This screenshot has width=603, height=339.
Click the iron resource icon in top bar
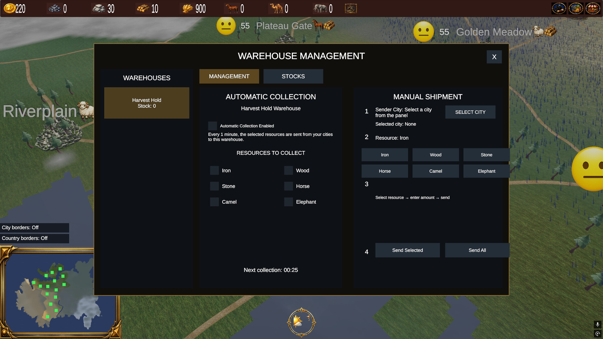[x=55, y=8]
